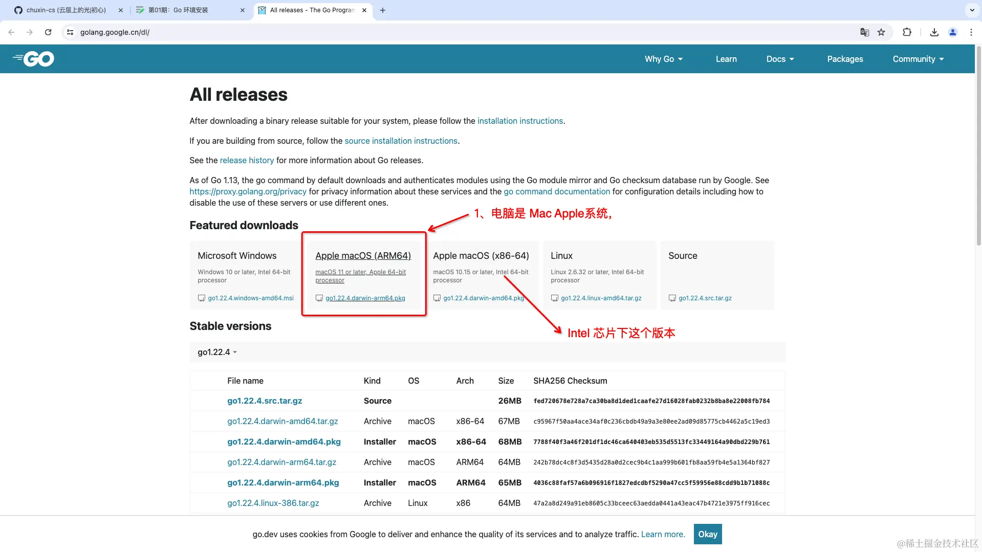Click download icon beside src.tar.gz featured
The image size is (982, 552).
(672, 298)
